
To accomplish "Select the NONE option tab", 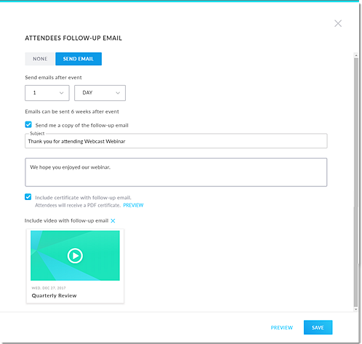I will (40, 59).
